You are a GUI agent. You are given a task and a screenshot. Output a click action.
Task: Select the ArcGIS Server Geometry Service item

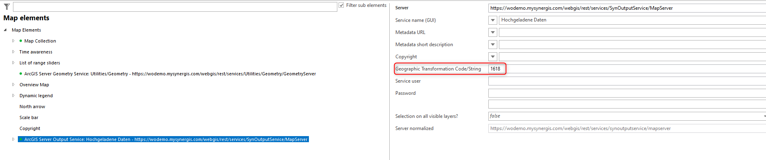[x=170, y=74]
